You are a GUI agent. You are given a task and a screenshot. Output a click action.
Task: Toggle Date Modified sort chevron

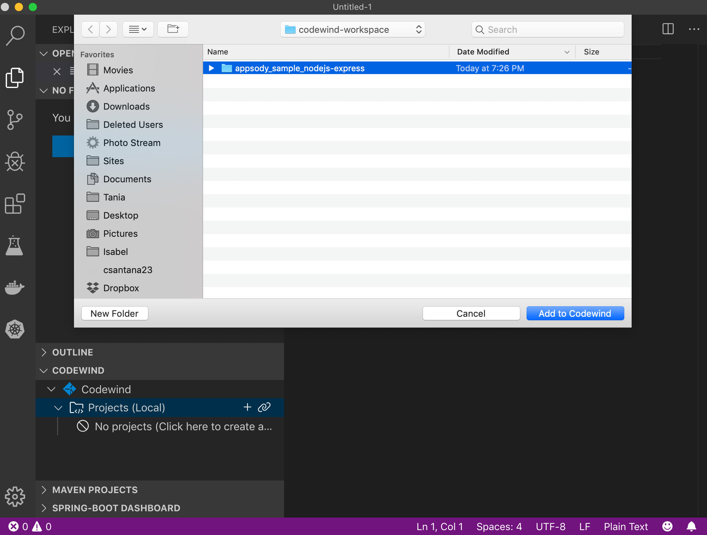click(x=567, y=52)
